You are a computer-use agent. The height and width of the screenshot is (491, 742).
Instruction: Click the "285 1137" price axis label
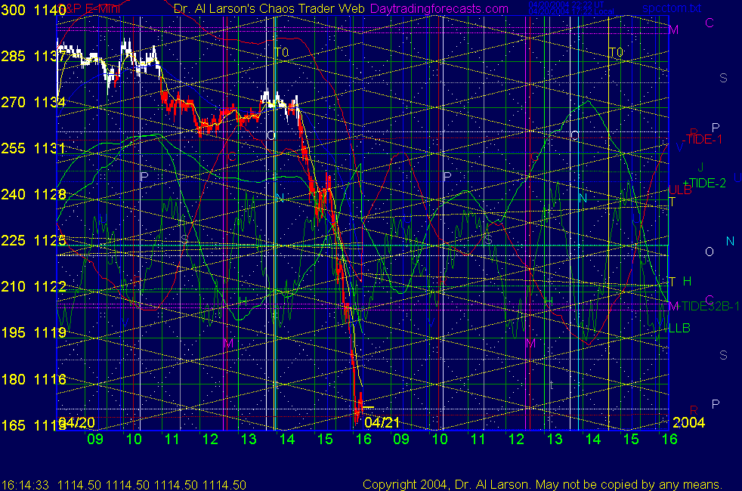coord(33,57)
